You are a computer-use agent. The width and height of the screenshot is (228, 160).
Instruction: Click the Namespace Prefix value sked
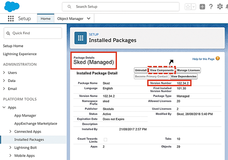coord(106,101)
